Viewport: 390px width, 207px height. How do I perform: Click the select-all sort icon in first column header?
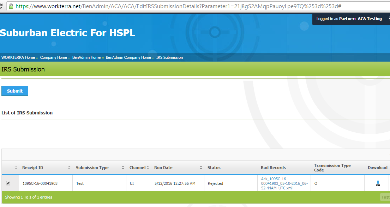16,168
